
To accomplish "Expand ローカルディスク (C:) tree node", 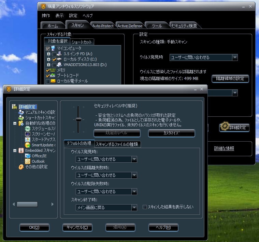I will (x=48, y=59).
